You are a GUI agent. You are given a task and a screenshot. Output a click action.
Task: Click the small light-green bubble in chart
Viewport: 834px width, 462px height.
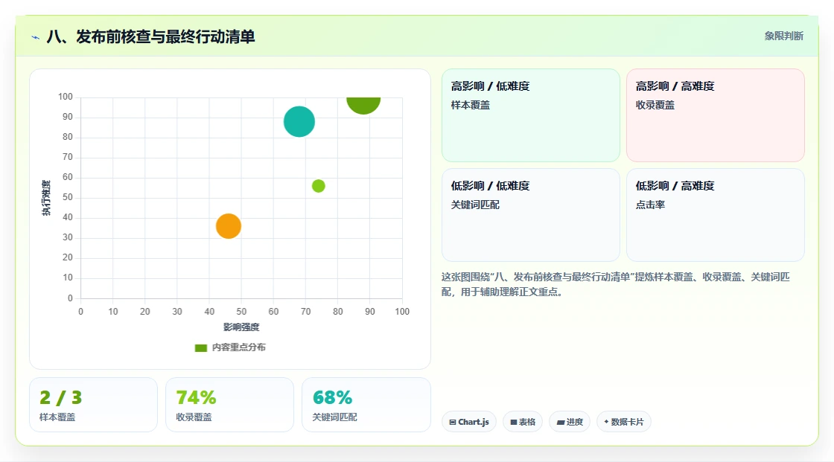coord(319,186)
